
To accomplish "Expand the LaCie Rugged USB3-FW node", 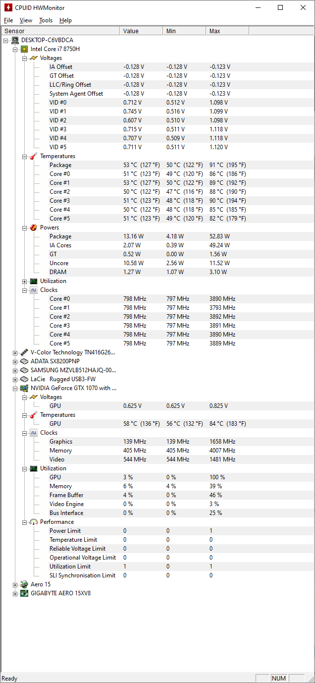I will tap(15, 379).
